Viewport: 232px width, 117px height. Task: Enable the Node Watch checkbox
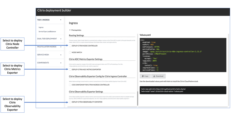pos(70,52)
